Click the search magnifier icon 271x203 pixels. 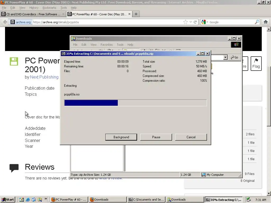coord(257,22)
